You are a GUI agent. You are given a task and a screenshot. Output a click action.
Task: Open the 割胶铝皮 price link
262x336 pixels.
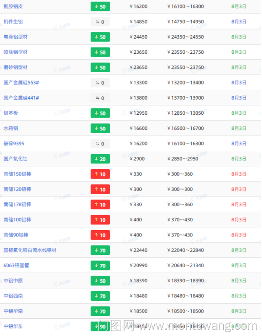point(13,7)
